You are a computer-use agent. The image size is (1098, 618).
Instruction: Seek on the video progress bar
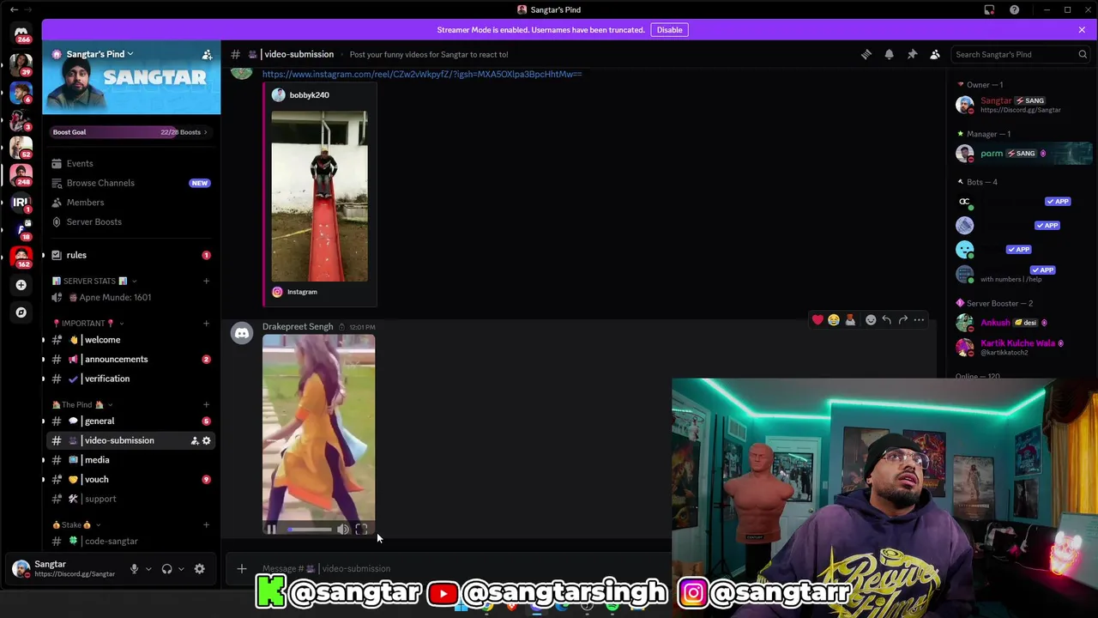[309, 530]
